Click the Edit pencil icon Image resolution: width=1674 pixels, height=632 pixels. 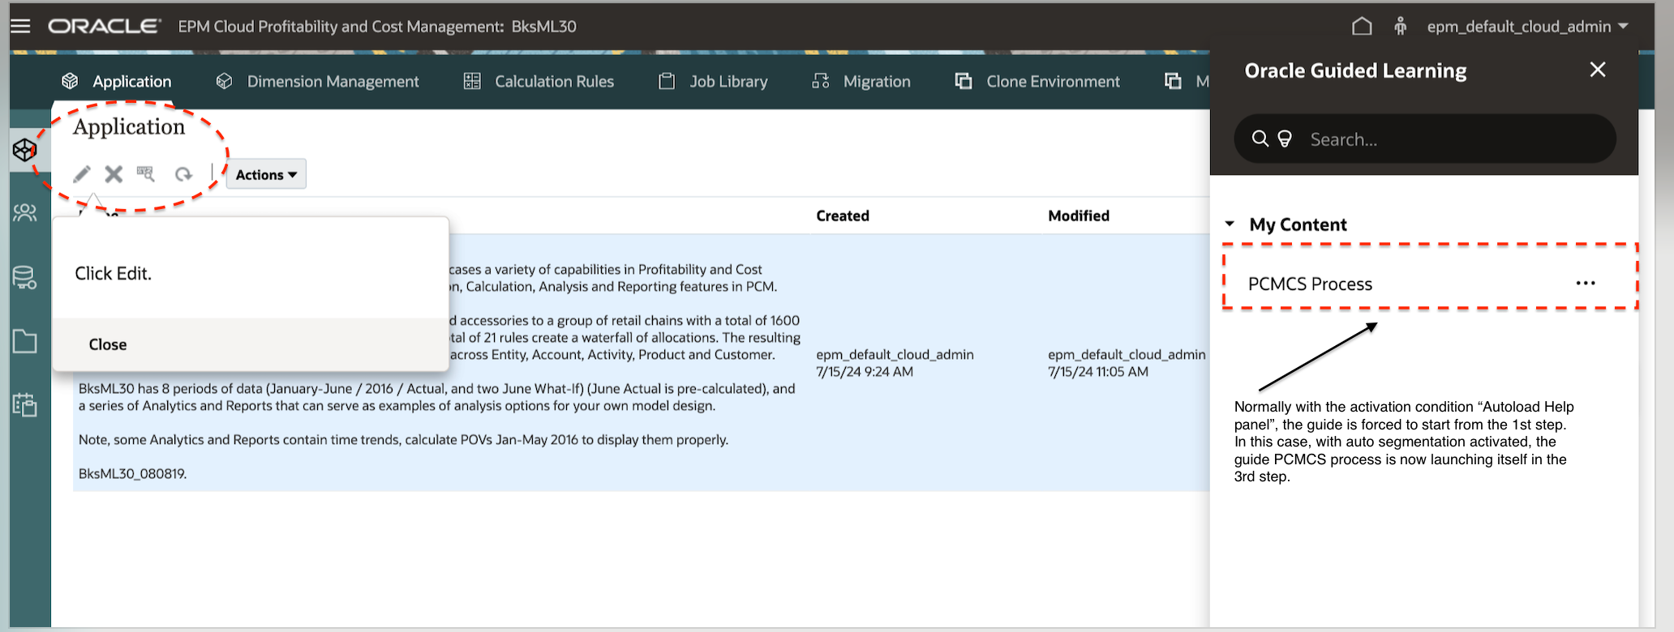[82, 174]
